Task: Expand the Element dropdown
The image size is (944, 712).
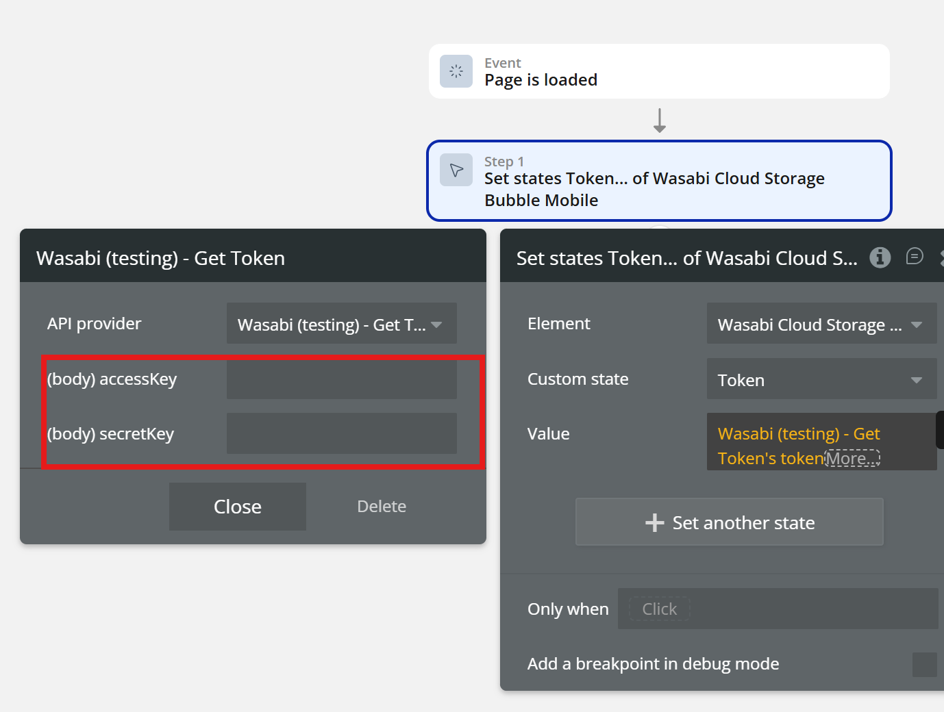Action: pyautogui.click(x=821, y=324)
